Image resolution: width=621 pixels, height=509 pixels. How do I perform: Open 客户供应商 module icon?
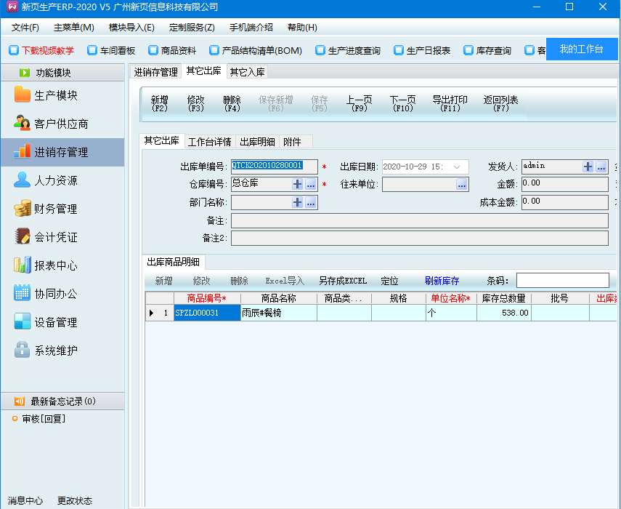click(22, 124)
